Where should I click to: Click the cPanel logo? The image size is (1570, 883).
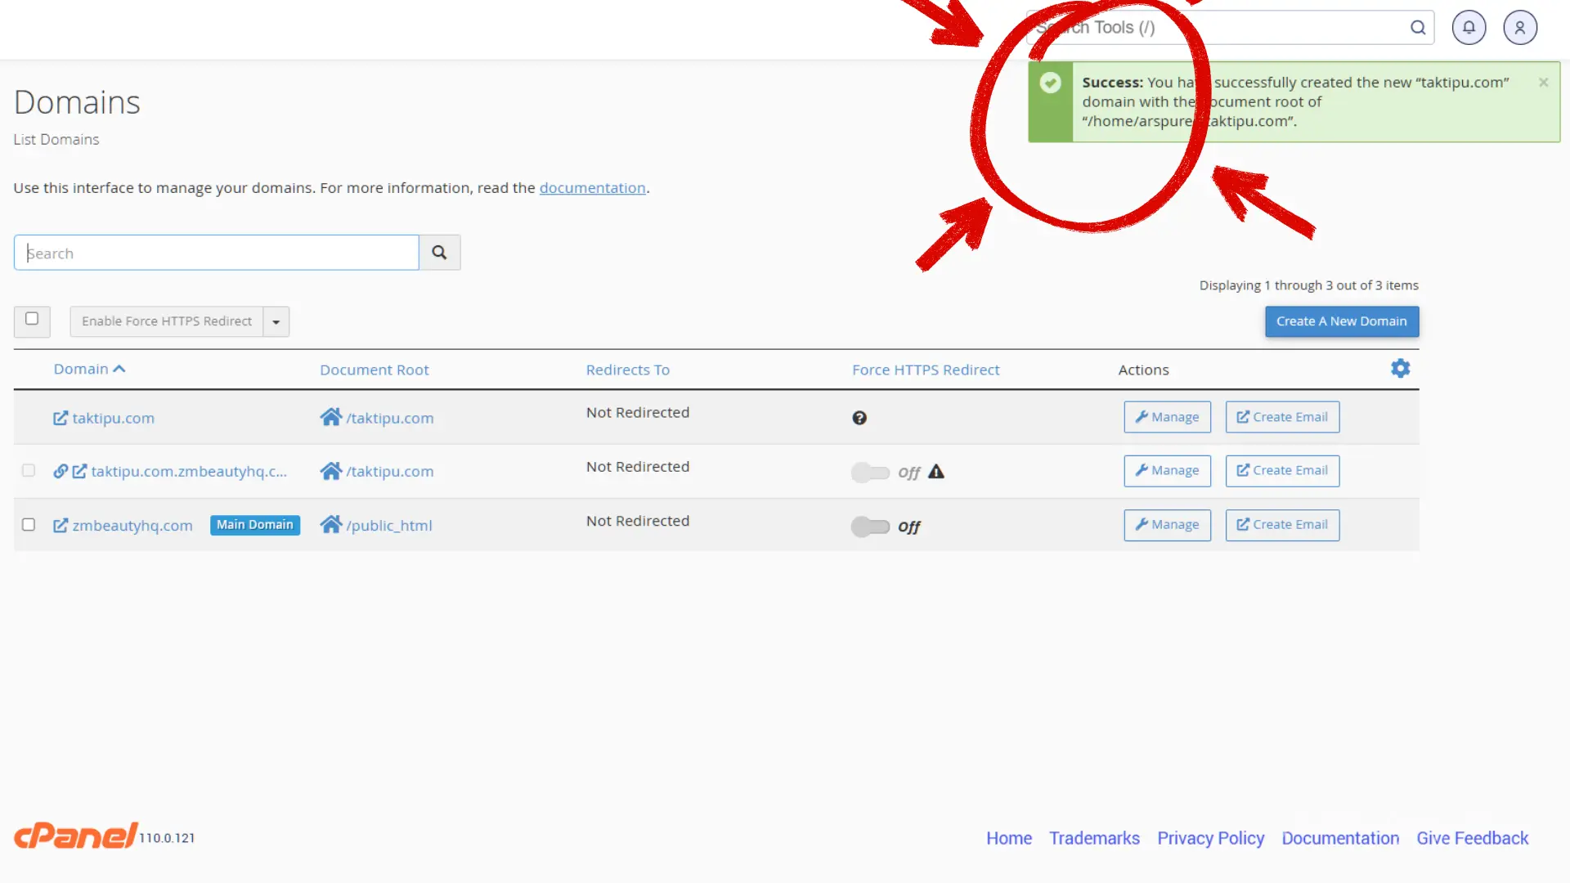(x=75, y=836)
